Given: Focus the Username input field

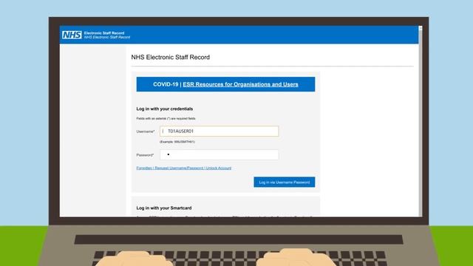Looking at the screenshot, I should tap(220, 132).
